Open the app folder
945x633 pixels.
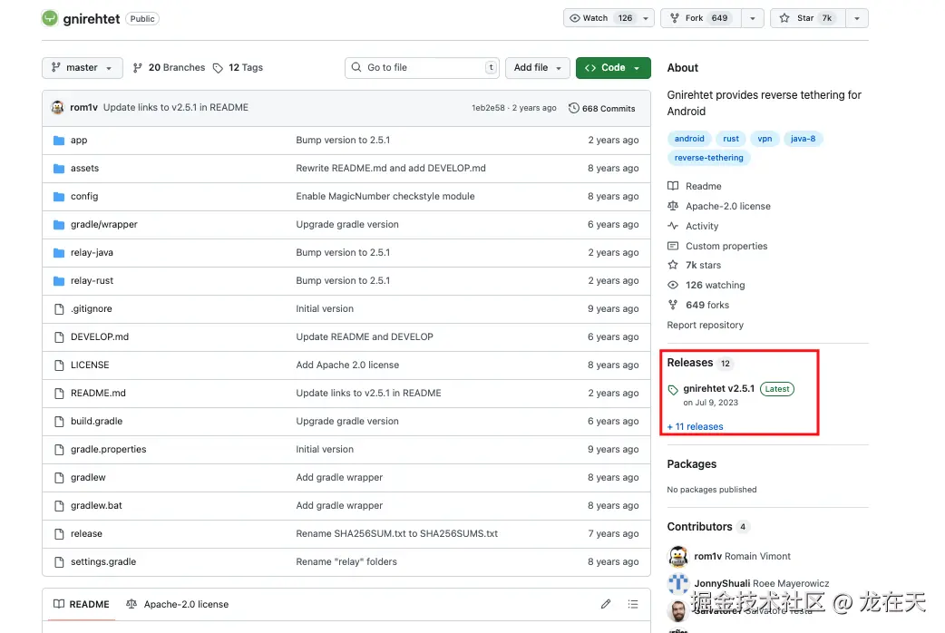click(x=79, y=140)
